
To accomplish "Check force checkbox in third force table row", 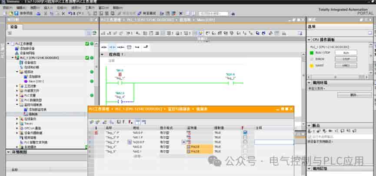I will (x=245, y=142).
